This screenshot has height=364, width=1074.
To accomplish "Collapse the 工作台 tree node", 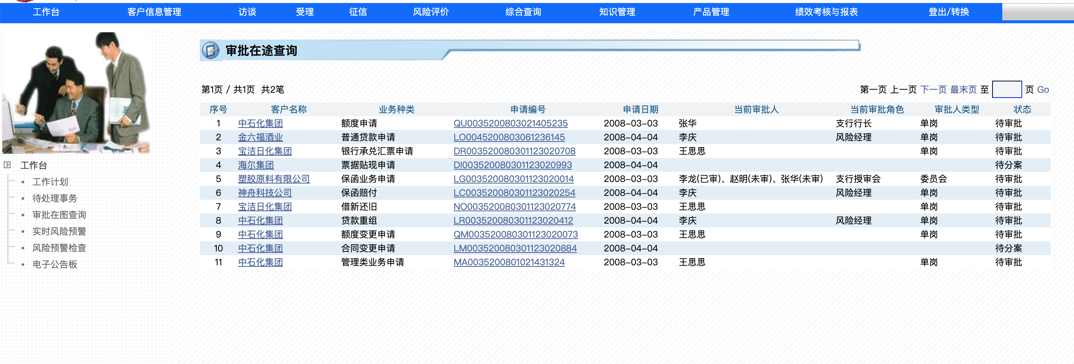I will point(7,165).
